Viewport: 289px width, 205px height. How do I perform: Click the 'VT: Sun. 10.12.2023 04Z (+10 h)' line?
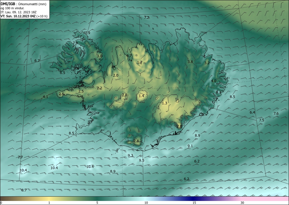(x=24, y=16)
